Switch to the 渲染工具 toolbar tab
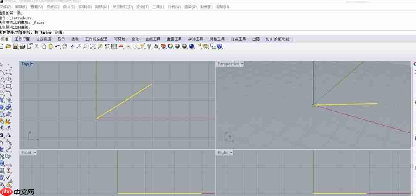Screen dimensions: 416x196 (x=238, y=39)
